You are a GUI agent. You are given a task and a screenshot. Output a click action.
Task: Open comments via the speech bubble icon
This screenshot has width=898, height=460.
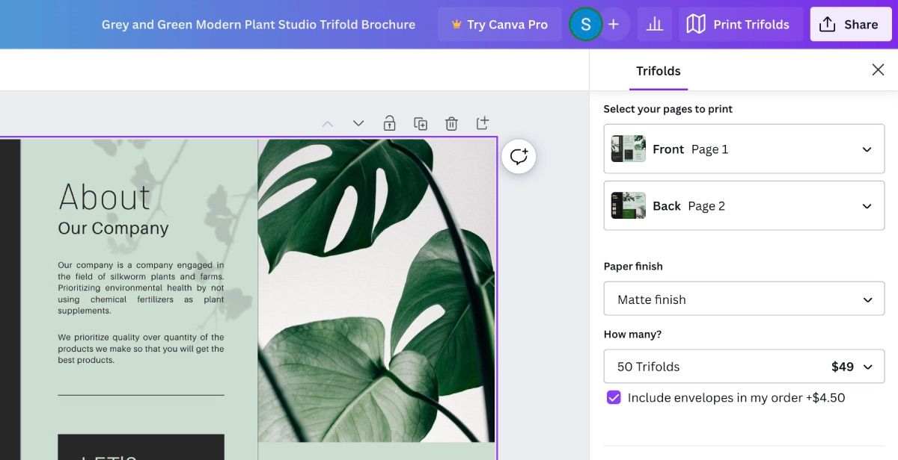point(518,157)
